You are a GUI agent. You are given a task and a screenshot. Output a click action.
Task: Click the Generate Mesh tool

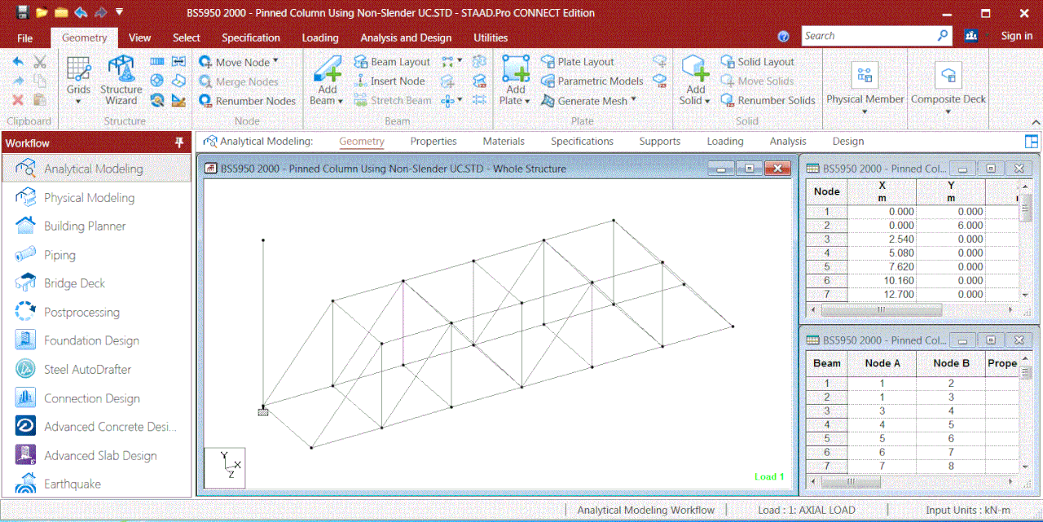point(584,101)
